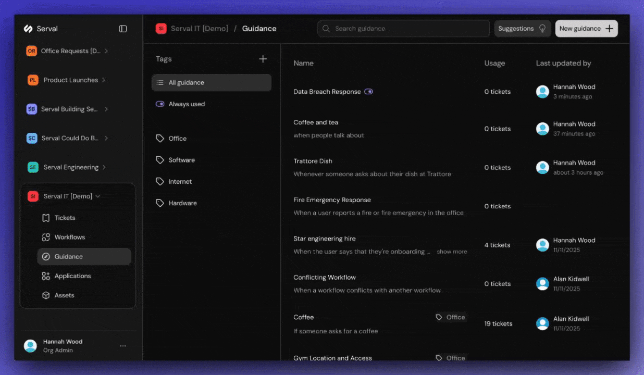Click the SB Serval Building badge icon

[x=32, y=109]
